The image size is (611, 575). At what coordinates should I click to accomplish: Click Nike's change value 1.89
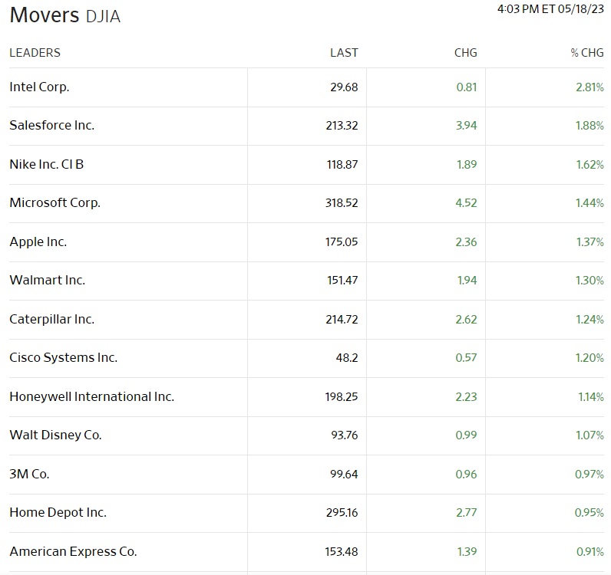point(467,165)
